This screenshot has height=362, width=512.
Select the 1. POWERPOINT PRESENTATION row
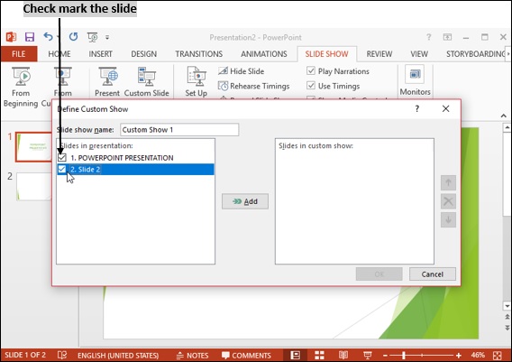135,158
